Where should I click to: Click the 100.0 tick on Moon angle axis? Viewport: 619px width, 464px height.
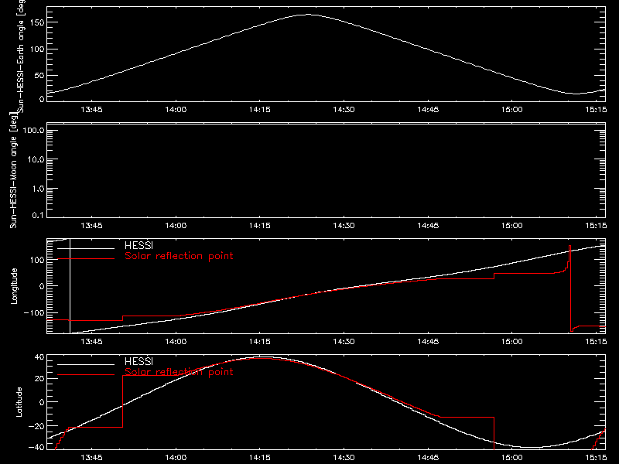coord(33,130)
